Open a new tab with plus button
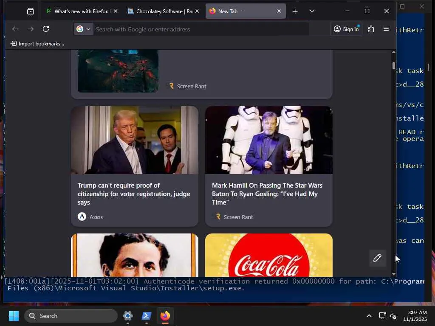This screenshot has height=326, width=435. tap(295, 11)
